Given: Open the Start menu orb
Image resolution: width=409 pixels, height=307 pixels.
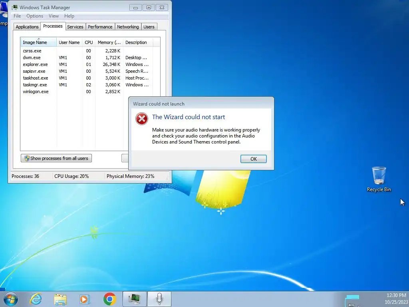Looking at the screenshot, I should click(x=11, y=299).
